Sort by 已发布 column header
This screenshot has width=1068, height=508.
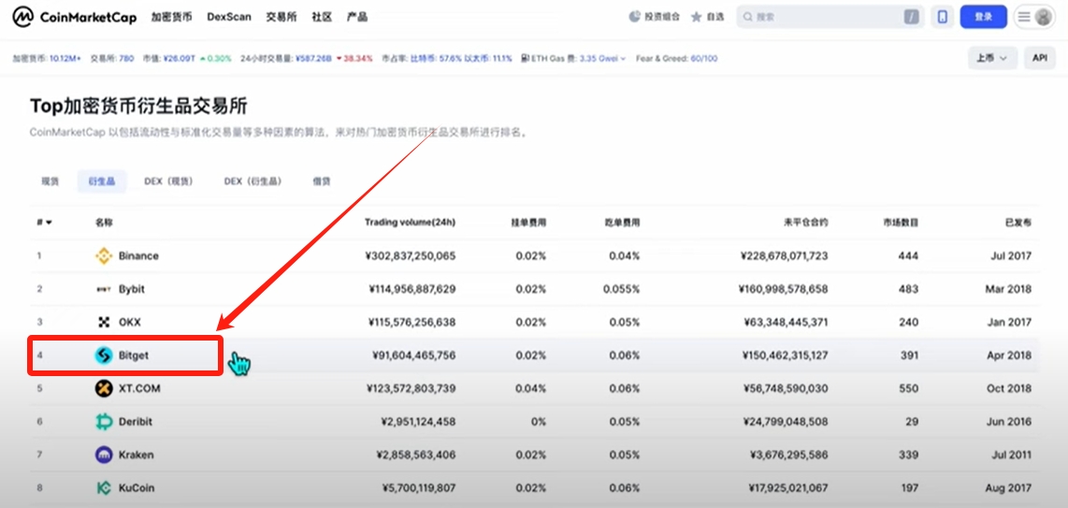tap(1018, 223)
